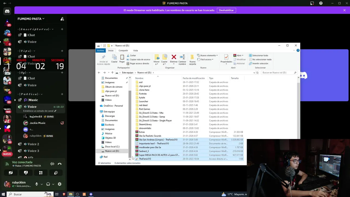The image size is (350, 197).
Task: Open Discord user settings gear
Action: pyautogui.click(x=60, y=184)
